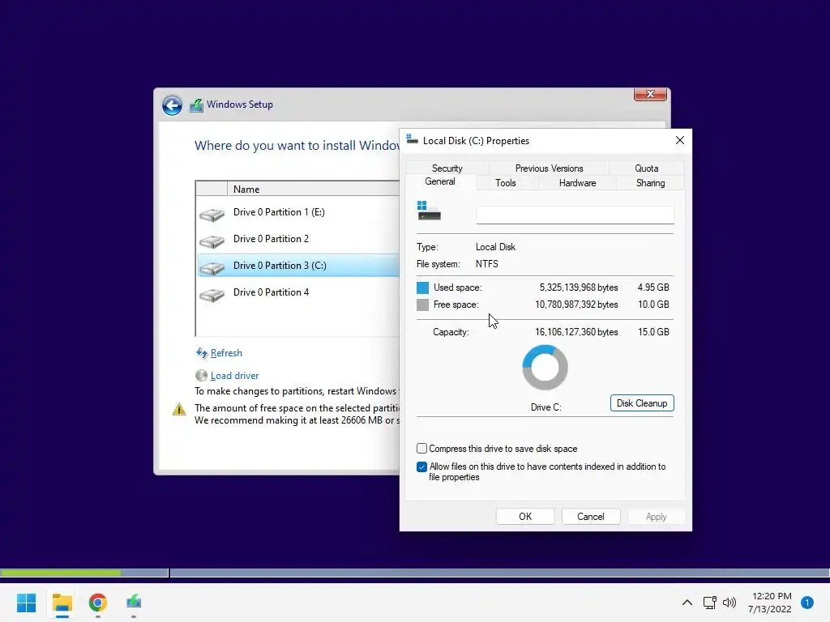Click the Apply button

(x=656, y=517)
